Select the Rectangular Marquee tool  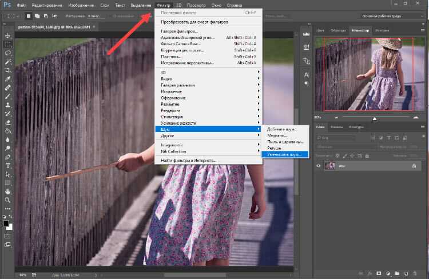(x=7, y=45)
